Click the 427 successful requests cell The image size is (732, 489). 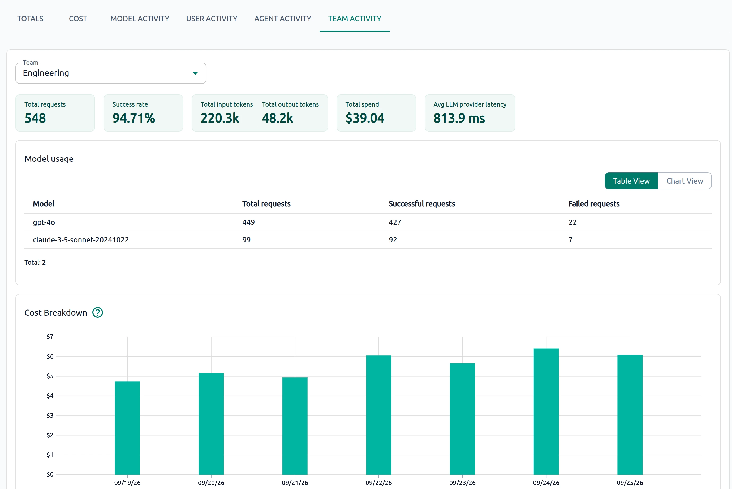coord(395,222)
